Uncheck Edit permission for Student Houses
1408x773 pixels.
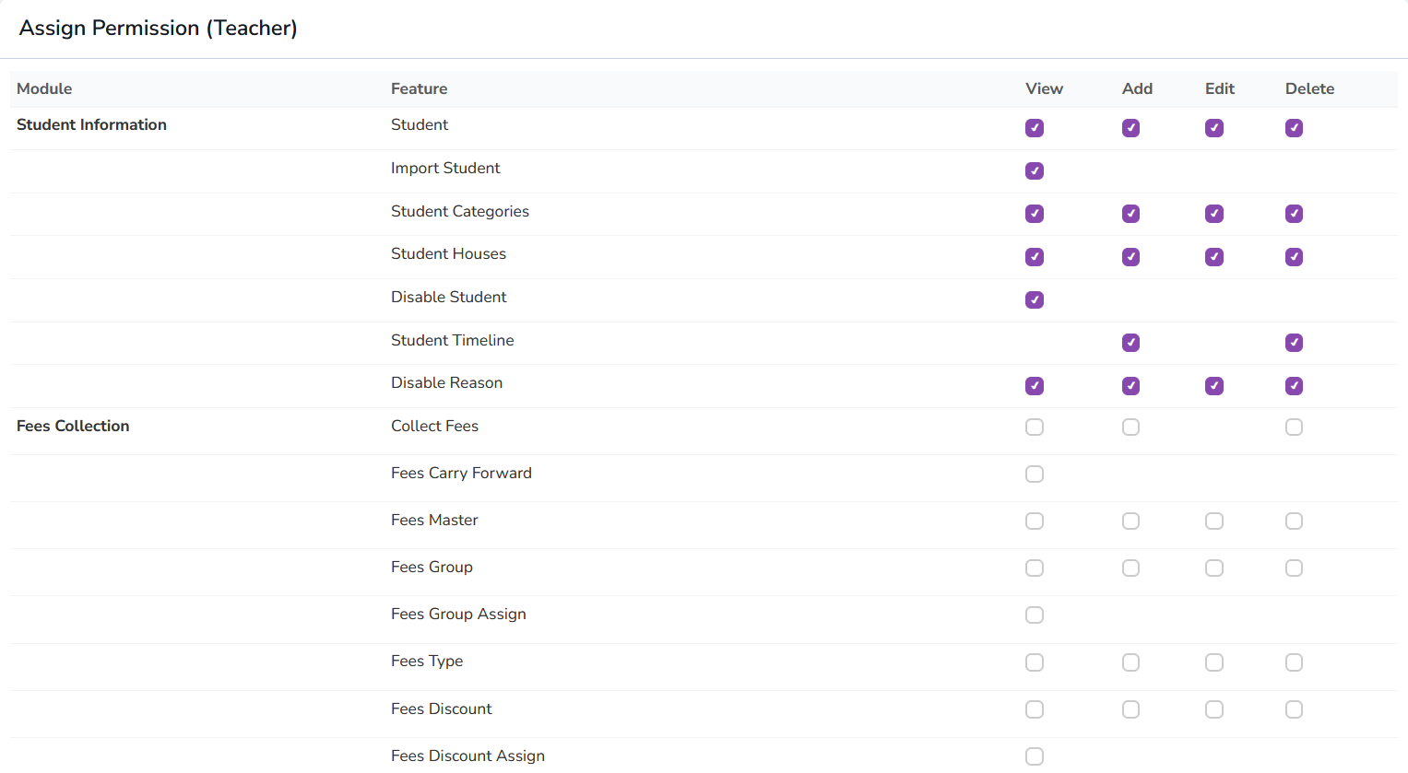(x=1214, y=257)
